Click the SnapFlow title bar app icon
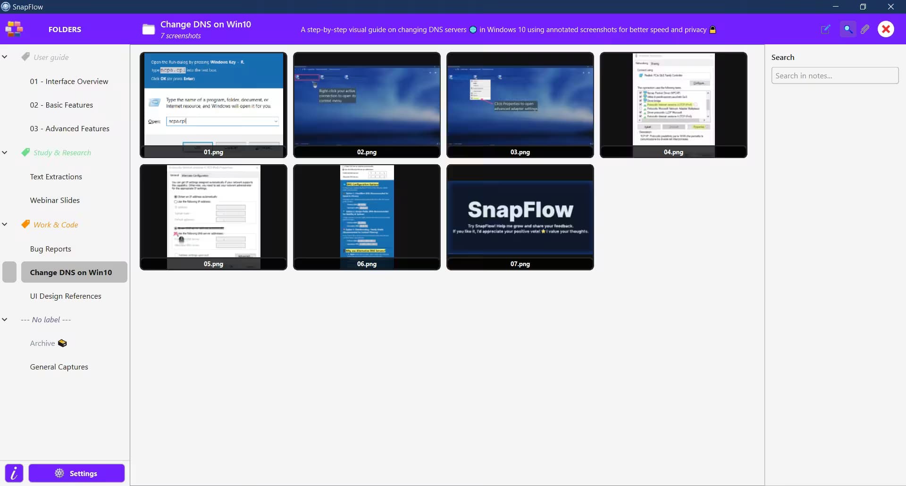Viewport: 906px width, 486px height. [6, 7]
